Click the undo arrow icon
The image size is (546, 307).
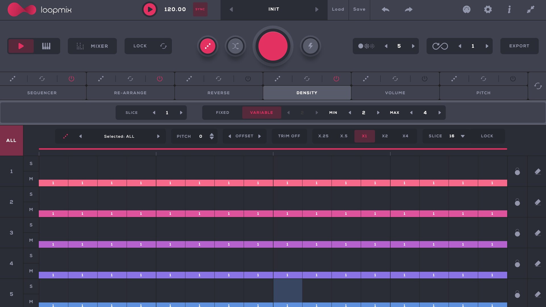pyautogui.click(x=385, y=9)
